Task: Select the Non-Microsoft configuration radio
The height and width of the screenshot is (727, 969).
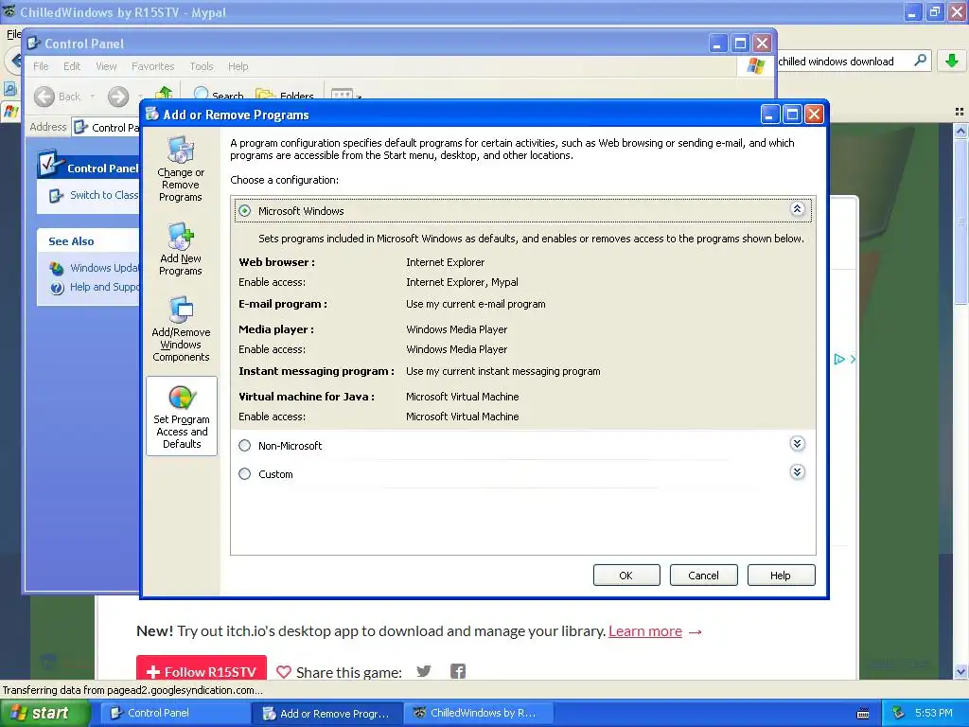Action: [245, 445]
